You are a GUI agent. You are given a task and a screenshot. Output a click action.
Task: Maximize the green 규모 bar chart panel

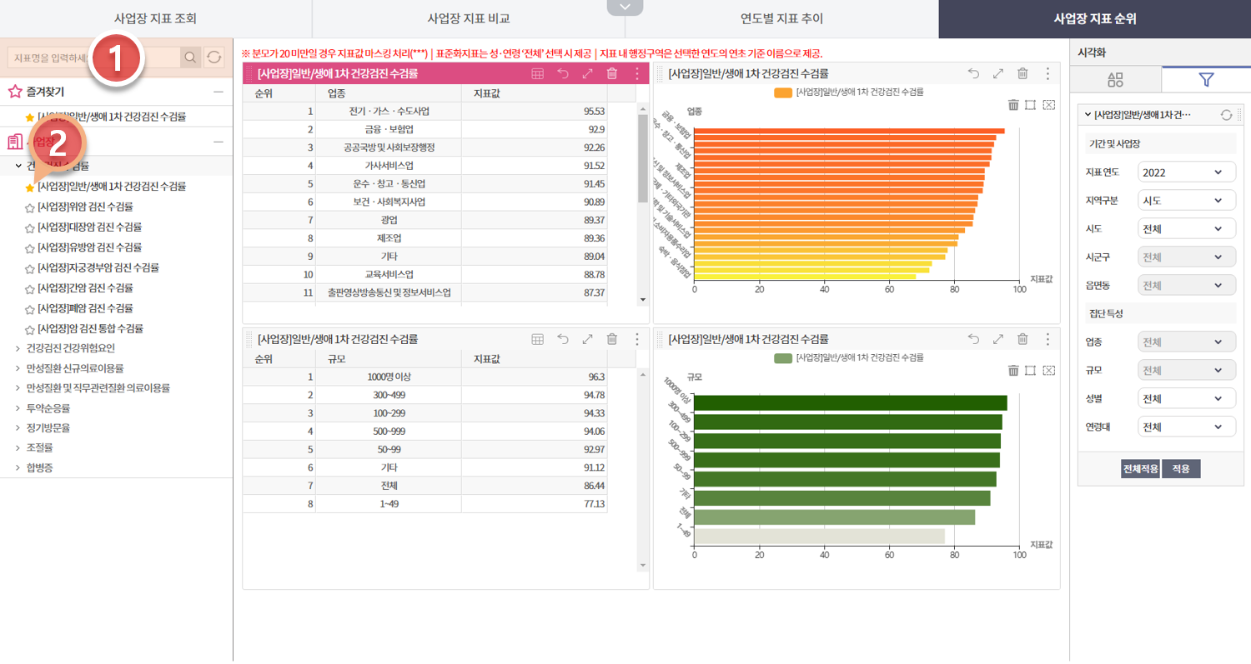point(997,339)
